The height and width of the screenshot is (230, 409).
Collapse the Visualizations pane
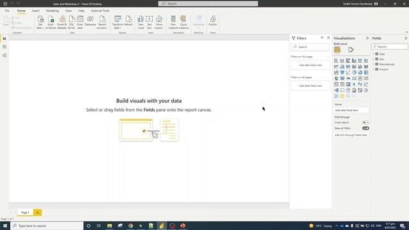point(367,38)
